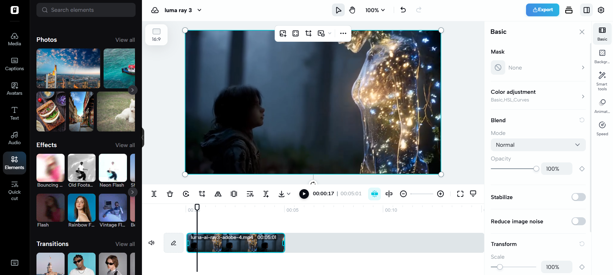Enter fullscreen preview
This screenshot has height=275, width=613.
point(460,194)
